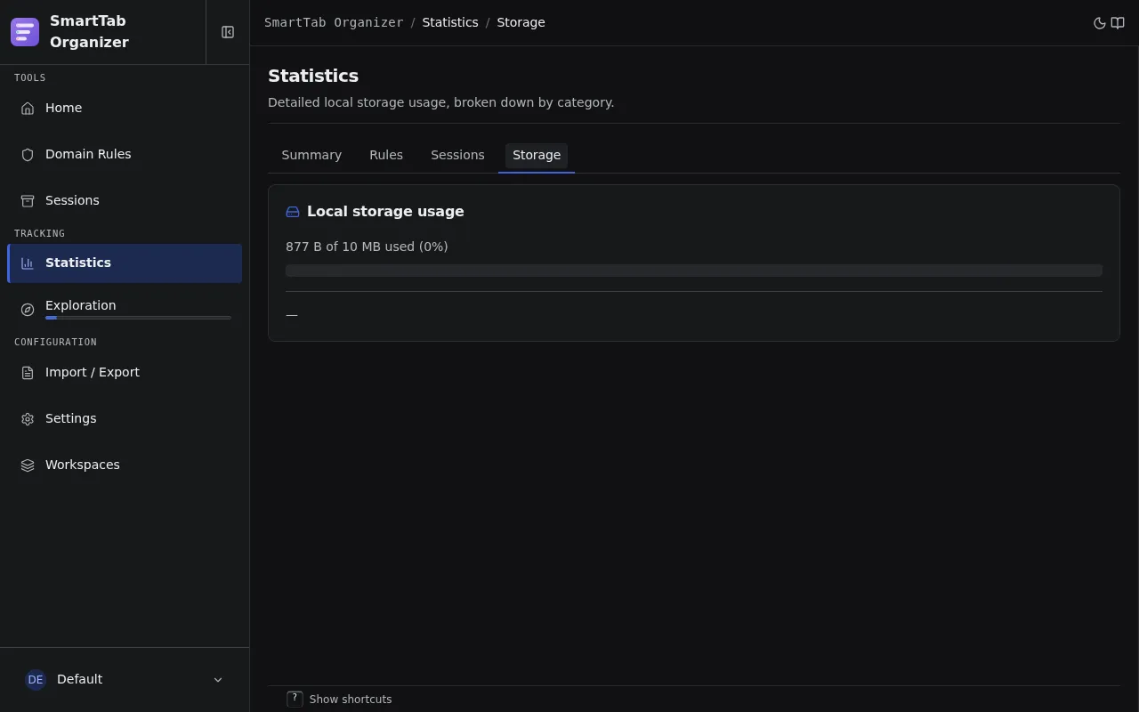The height and width of the screenshot is (712, 1139).
Task: Click the storage drive icon beside Local storage usage
Action: pyautogui.click(x=293, y=212)
